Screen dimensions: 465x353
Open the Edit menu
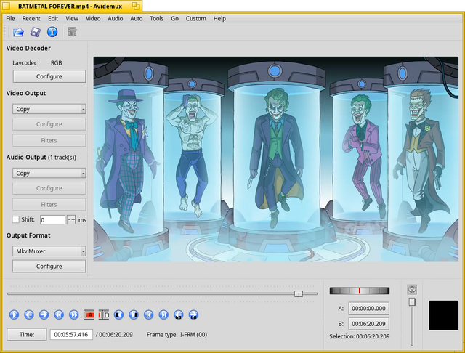pyautogui.click(x=53, y=18)
